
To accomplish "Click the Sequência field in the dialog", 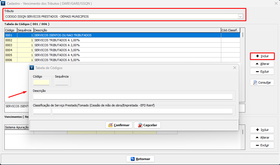I will pos(62,82).
